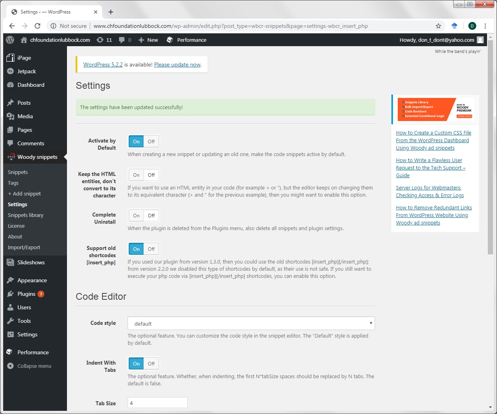Click the Appearance paintbrush icon
This screenshot has height=414, width=497.
pyautogui.click(x=10, y=280)
